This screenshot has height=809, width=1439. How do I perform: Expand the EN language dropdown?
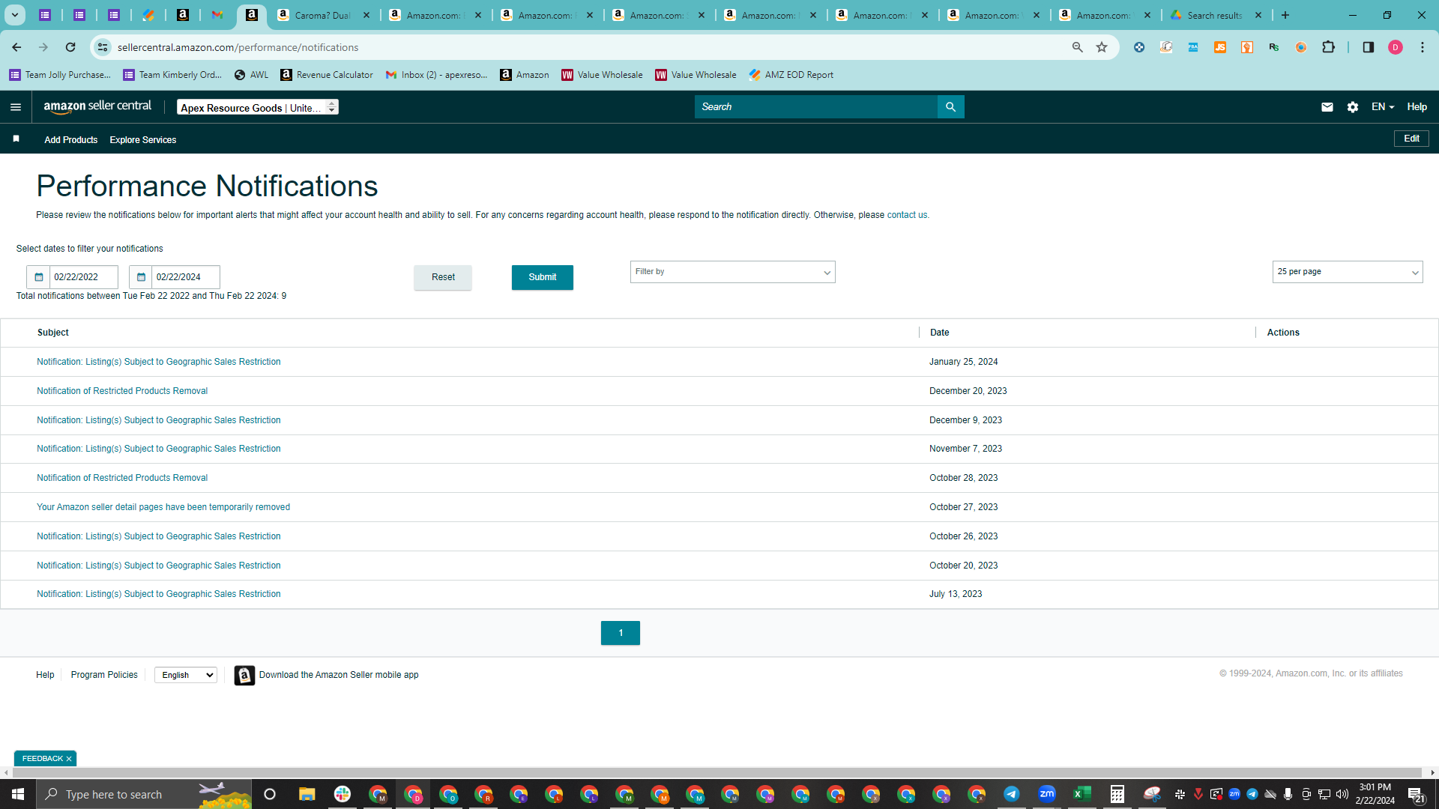[x=1383, y=107]
